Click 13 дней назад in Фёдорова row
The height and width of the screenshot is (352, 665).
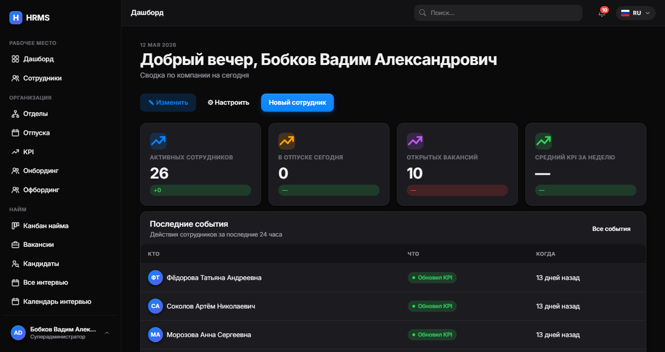point(558,278)
